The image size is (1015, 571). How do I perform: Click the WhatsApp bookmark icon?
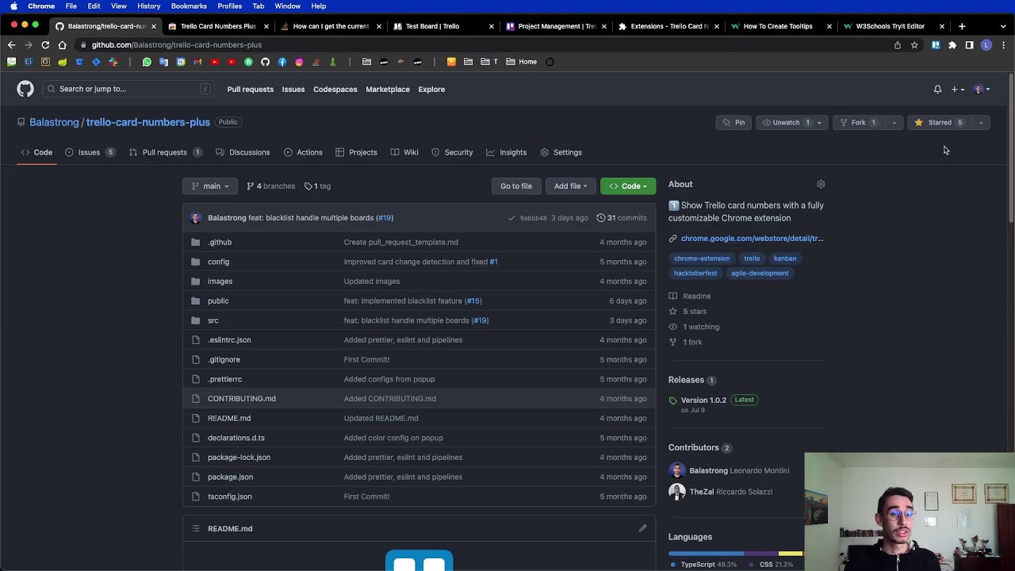(147, 62)
